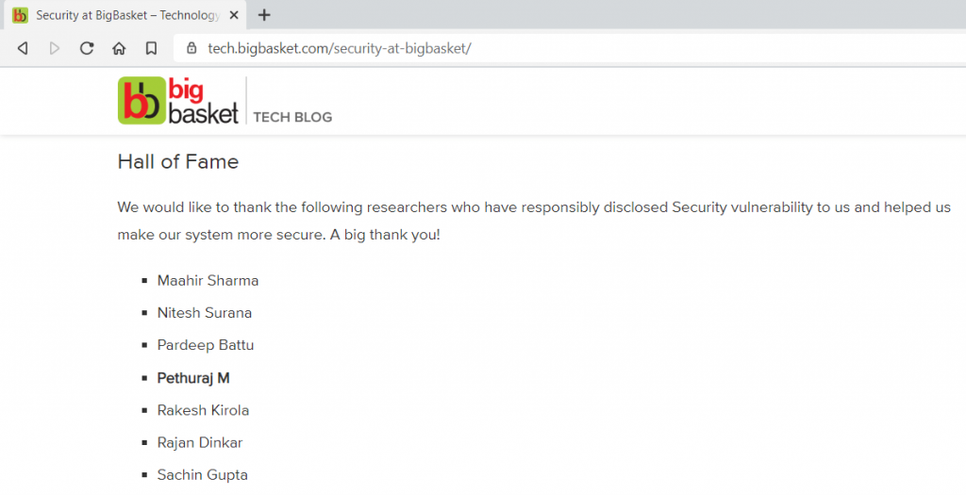Image resolution: width=966 pixels, height=495 pixels.
Task: Click the BigBasket favicon in the tab
Action: pyautogui.click(x=20, y=15)
